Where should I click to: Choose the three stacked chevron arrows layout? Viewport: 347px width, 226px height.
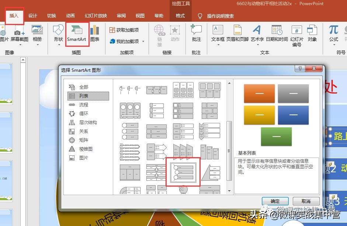(x=130, y=152)
